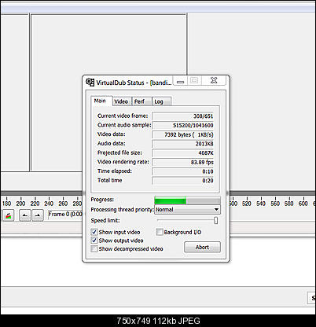
Task: Close the VirtualDub Status dialog
Action: point(214,81)
